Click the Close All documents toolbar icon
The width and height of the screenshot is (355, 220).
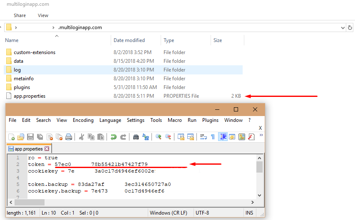tap(59, 137)
